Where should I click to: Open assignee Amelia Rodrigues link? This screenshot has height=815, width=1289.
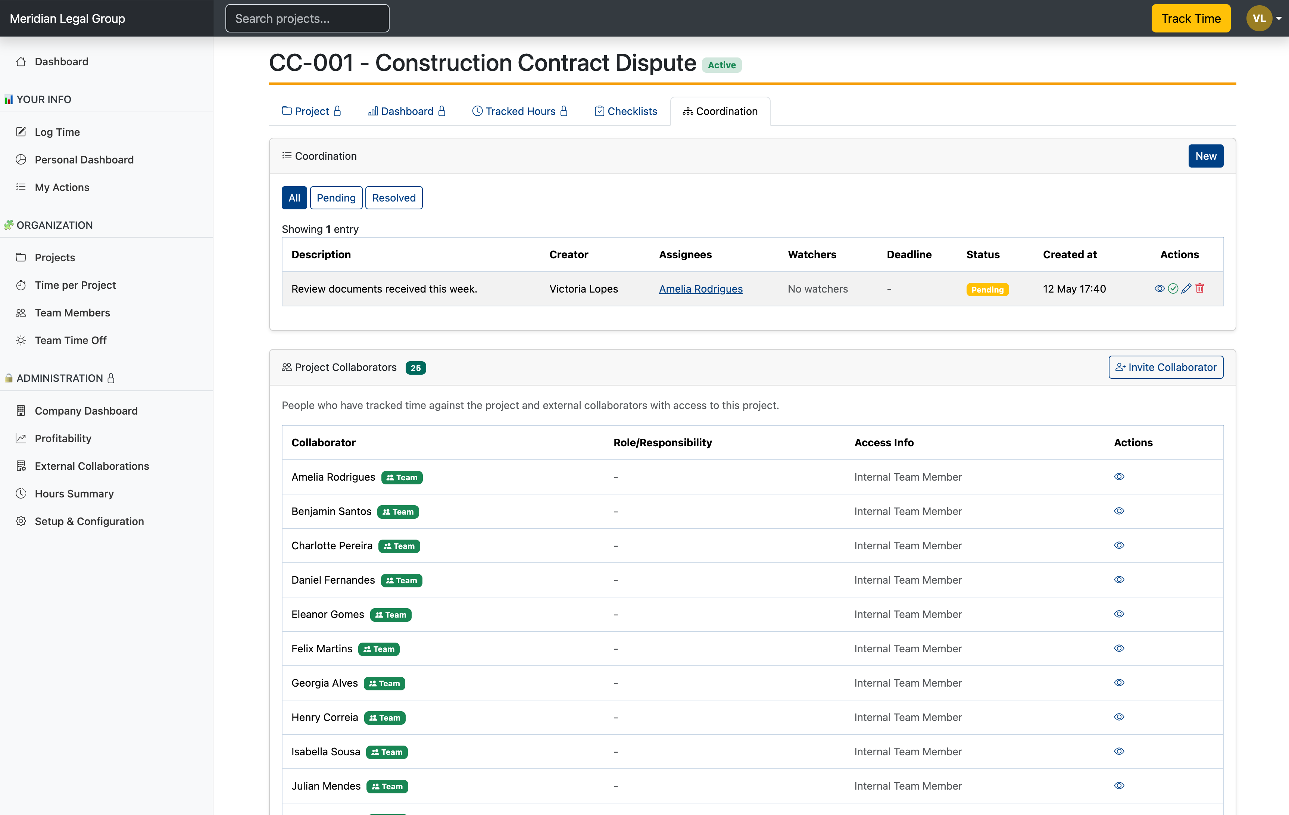click(700, 288)
